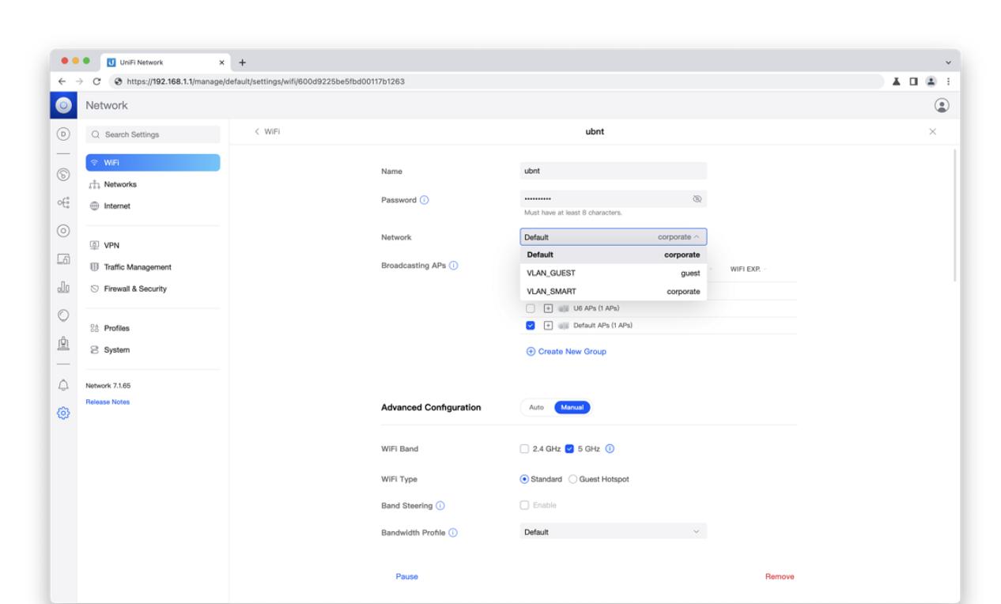This screenshot has width=1001, height=604.
Task: Open the Bandwidth Profile dropdown
Action: click(613, 532)
